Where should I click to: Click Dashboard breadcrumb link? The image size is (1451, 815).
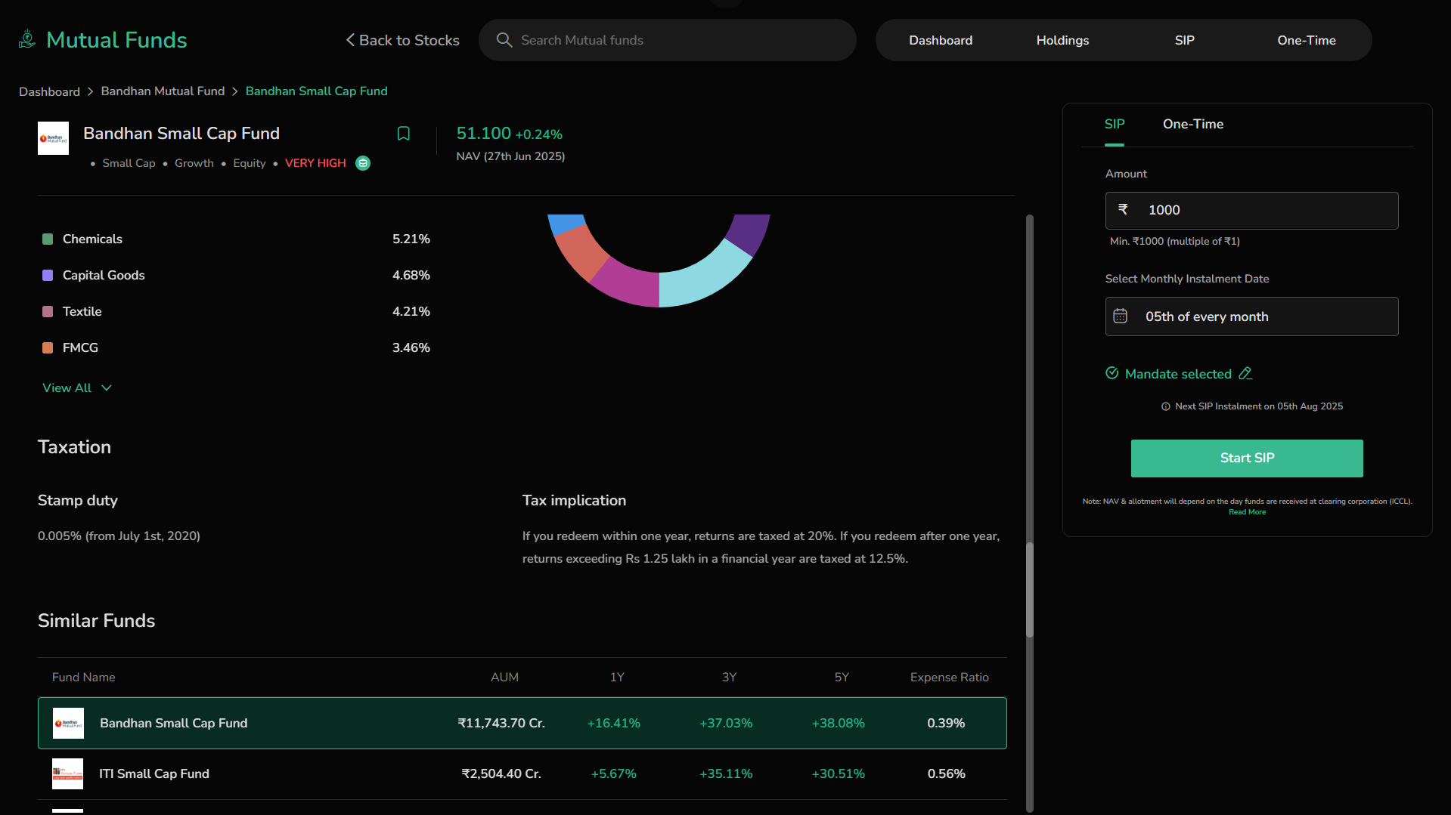click(x=49, y=91)
